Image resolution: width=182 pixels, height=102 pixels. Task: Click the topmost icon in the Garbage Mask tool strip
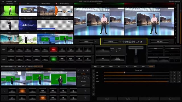(94, 71)
